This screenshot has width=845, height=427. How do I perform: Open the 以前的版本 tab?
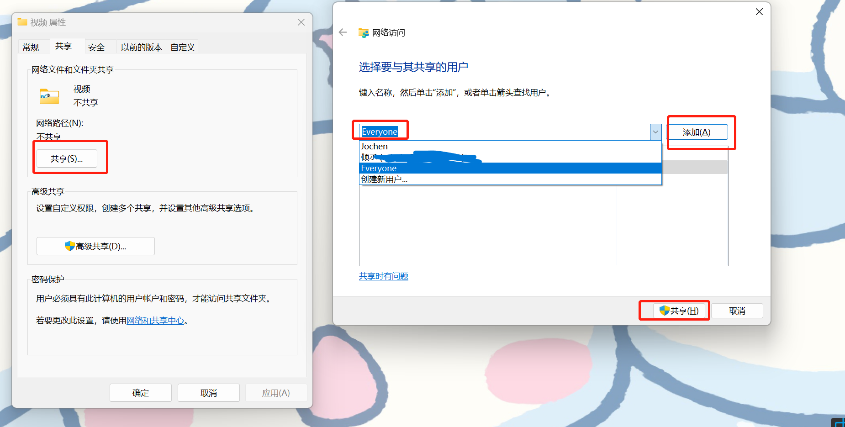click(x=141, y=47)
